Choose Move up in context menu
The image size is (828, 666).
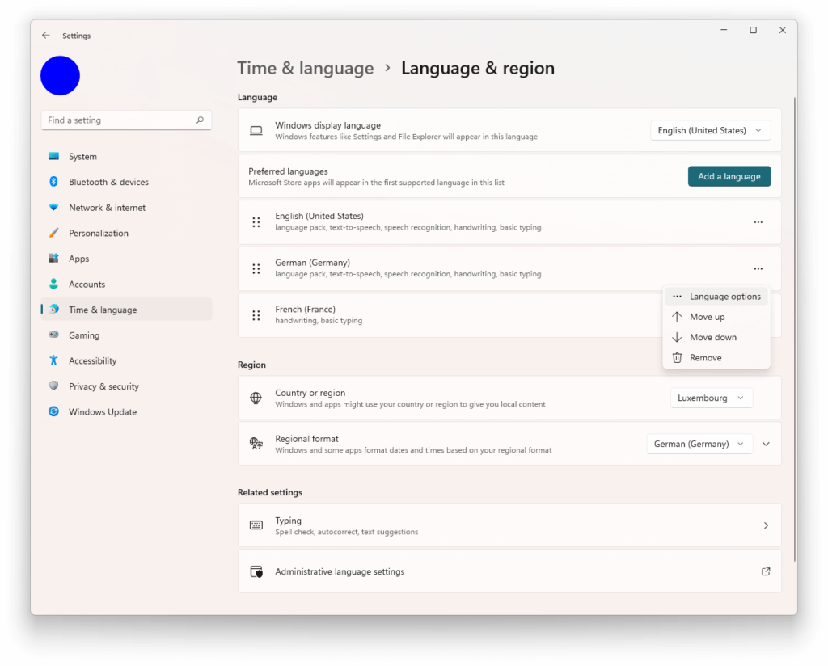tap(716, 317)
